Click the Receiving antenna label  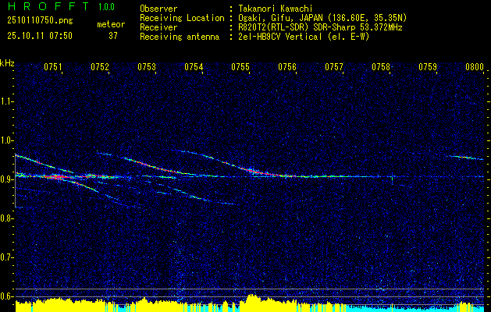(180, 37)
